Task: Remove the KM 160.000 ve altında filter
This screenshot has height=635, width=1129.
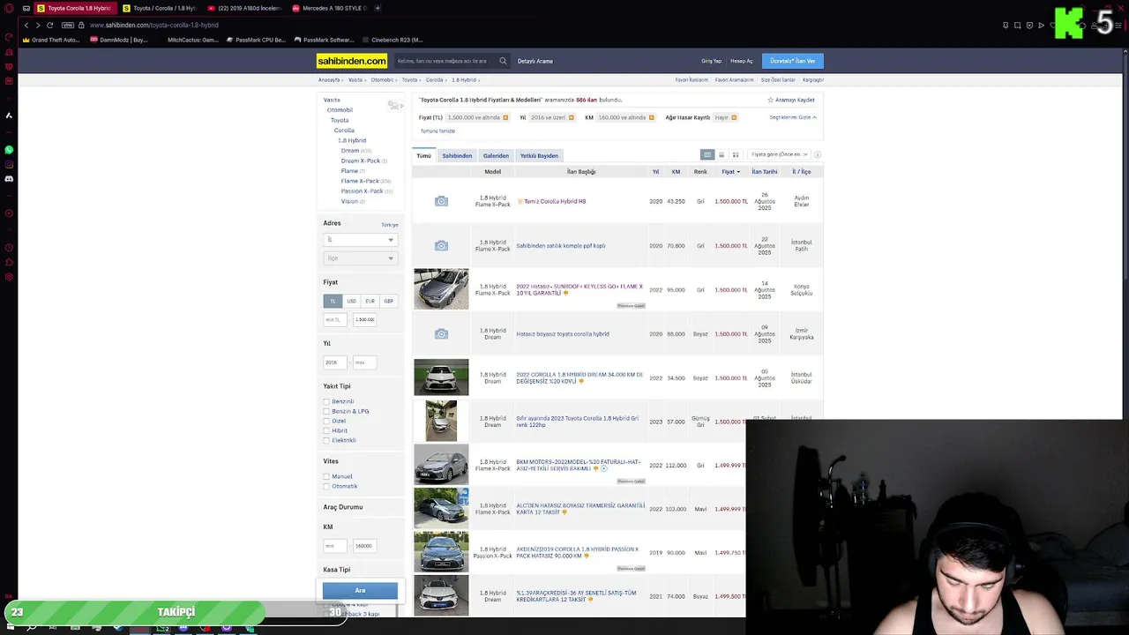Action: tap(652, 117)
